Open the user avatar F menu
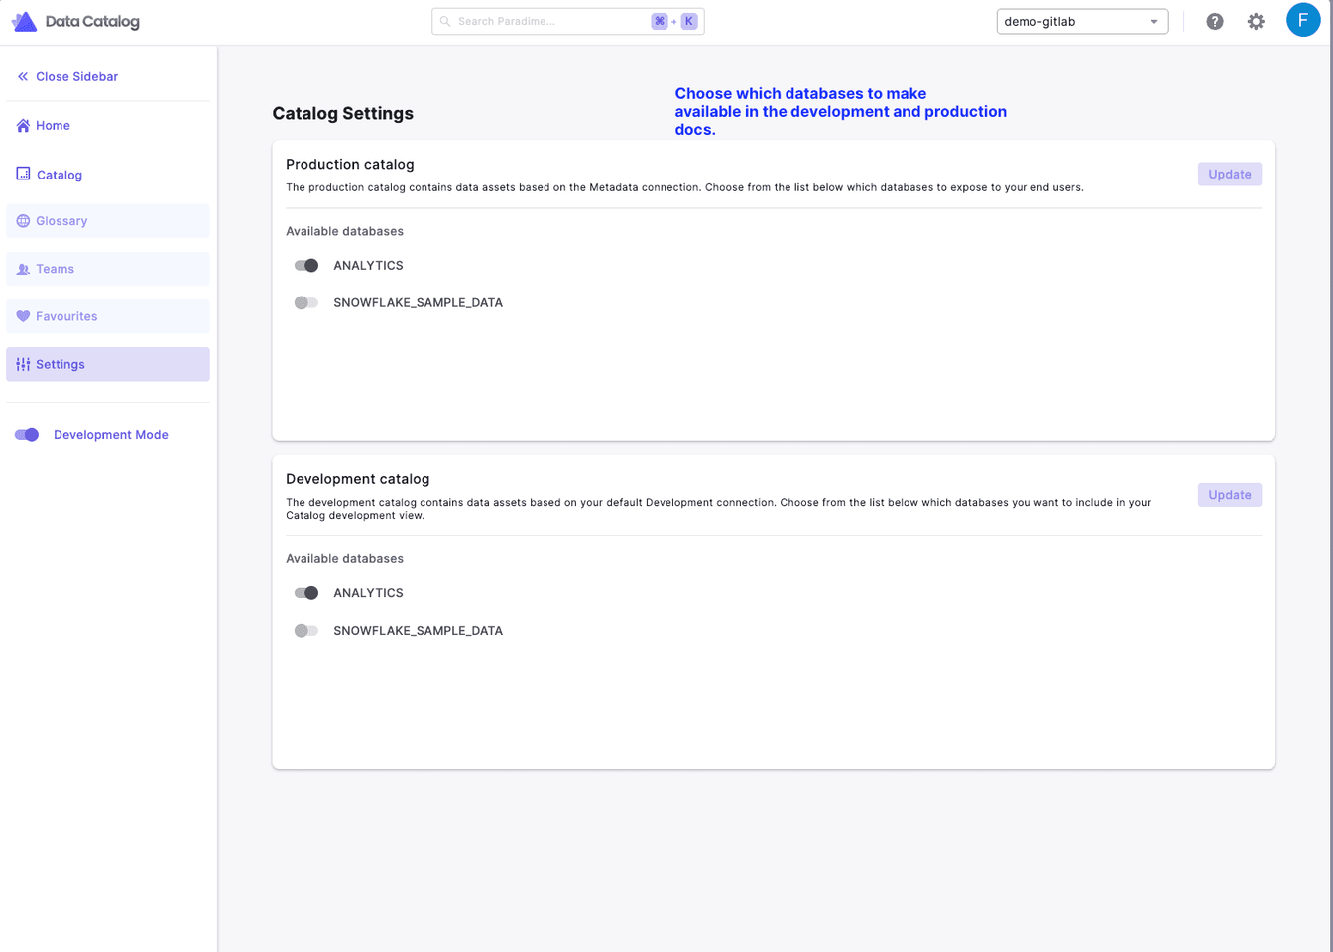This screenshot has height=952, width=1333. coord(1303,20)
